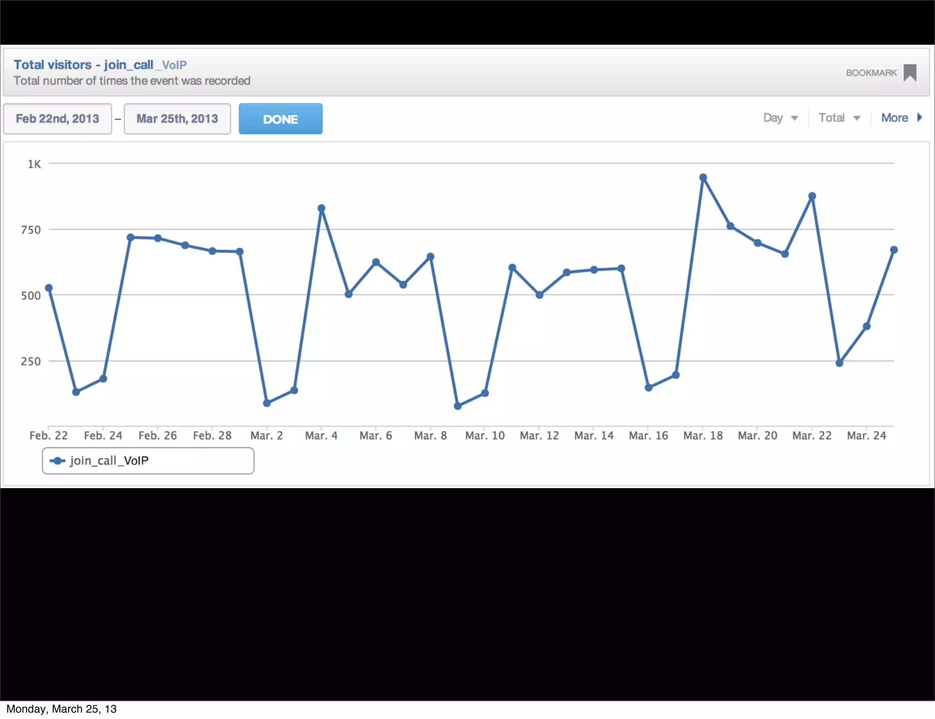Click the Bookmark flag icon
Image resolution: width=935 pixels, height=719 pixels.
pos(909,73)
